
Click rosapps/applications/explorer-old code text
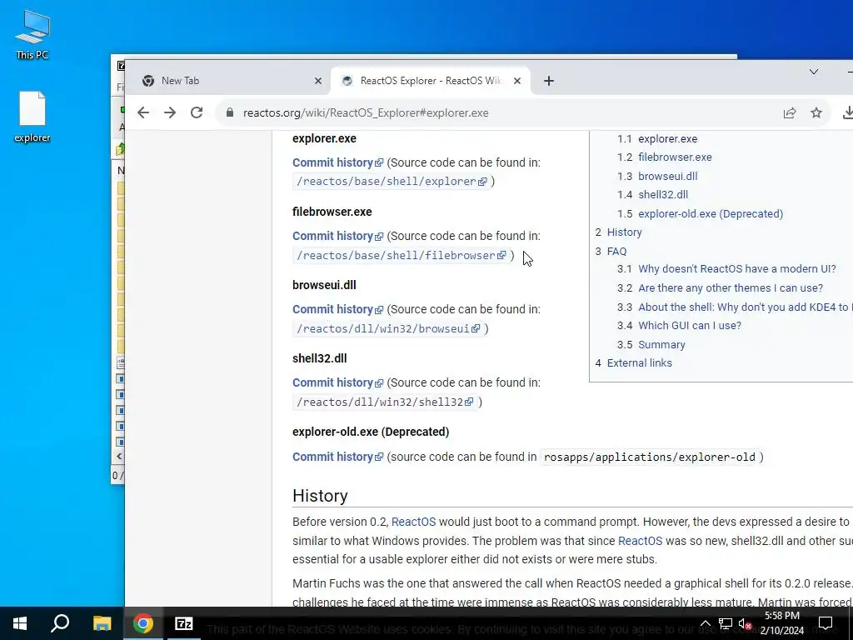pos(650,457)
